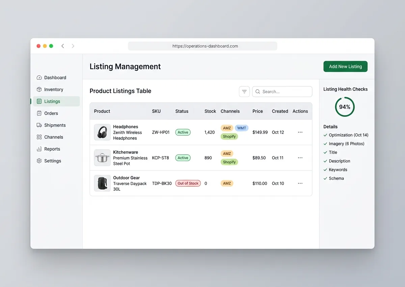Click the $89.50 price cell
405x287 pixels.
click(x=259, y=158)
